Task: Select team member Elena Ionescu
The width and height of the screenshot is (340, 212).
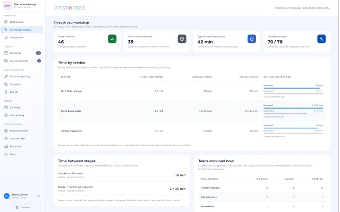Action: point(209,197)
